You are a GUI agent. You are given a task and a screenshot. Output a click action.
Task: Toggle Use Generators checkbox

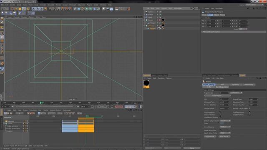click(220, 115)
